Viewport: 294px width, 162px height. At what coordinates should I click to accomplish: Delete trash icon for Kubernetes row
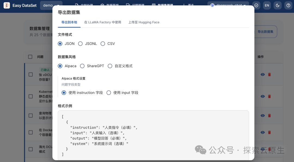[269, 96]
